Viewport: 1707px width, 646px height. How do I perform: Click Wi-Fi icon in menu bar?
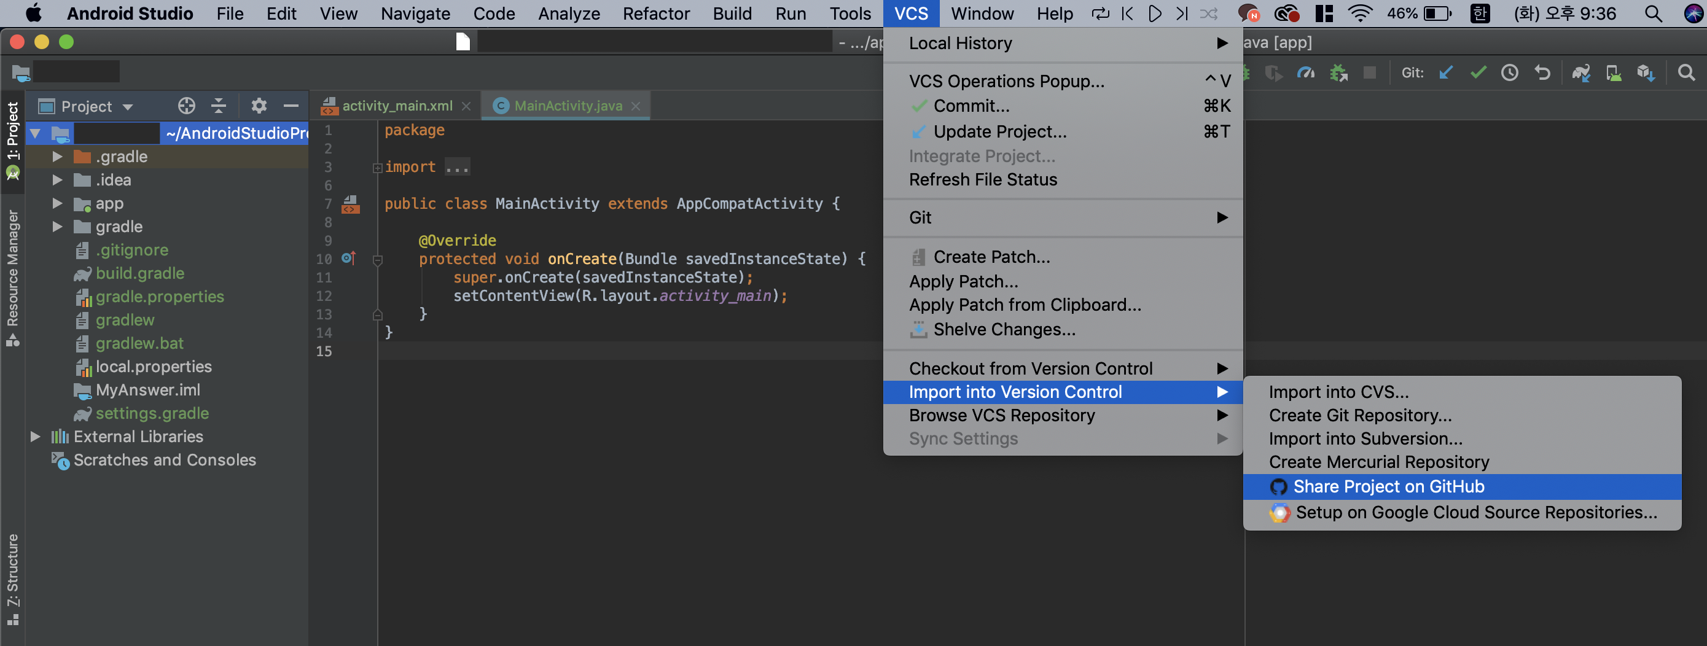click(1360, 14)
